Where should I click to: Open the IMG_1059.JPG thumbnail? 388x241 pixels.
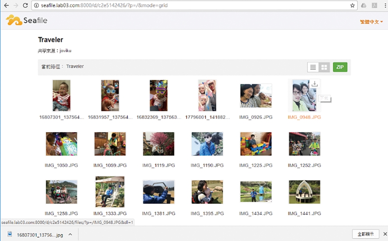[x=110, y=144]
